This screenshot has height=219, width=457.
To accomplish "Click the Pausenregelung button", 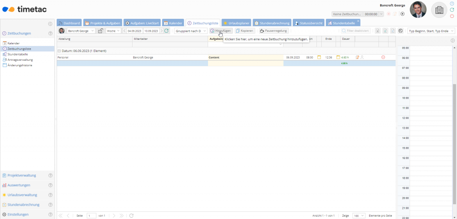I will (x=273, y=31).
